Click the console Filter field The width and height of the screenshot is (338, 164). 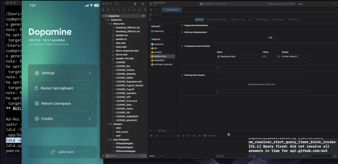click(x=317, y=156)
